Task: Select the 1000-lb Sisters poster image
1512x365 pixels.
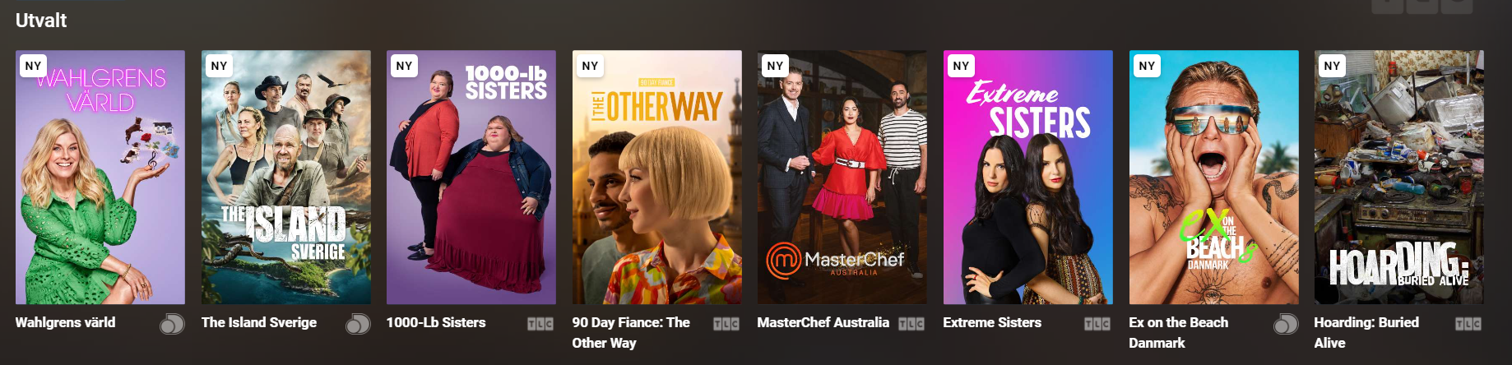Action: (471, 178)
